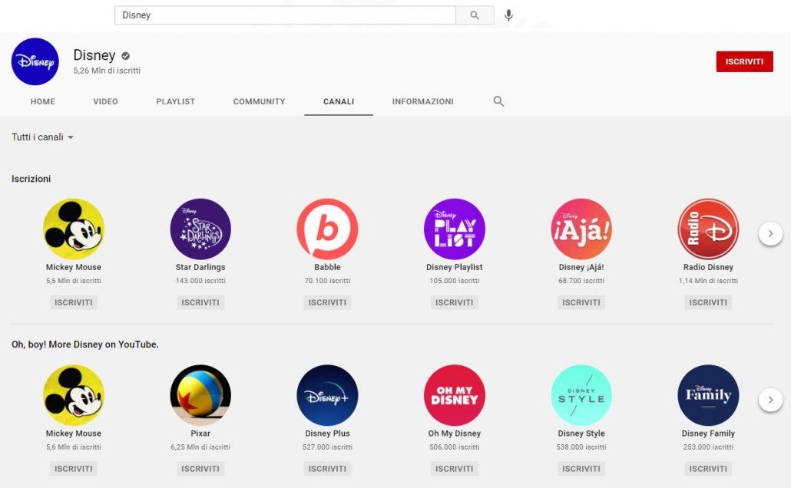Screen dimensions: 791x488
Task: Subscribe to Oh My Disney via ISCRIVITI
Action: coord(455,469)
